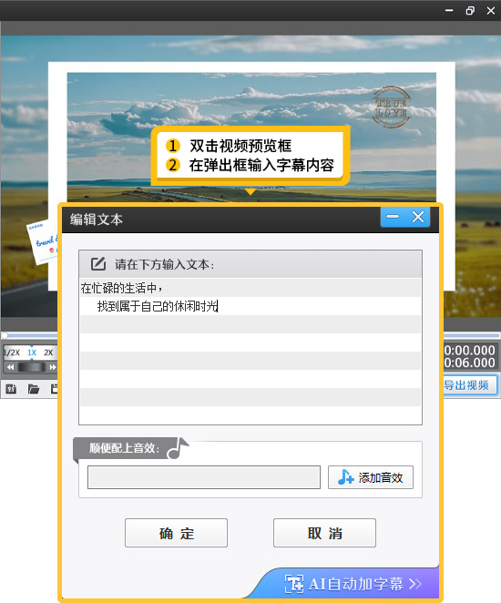Confirm text with the 确定 button
Image resolution: width=501 pixels, height=603 pixels.
176,533
